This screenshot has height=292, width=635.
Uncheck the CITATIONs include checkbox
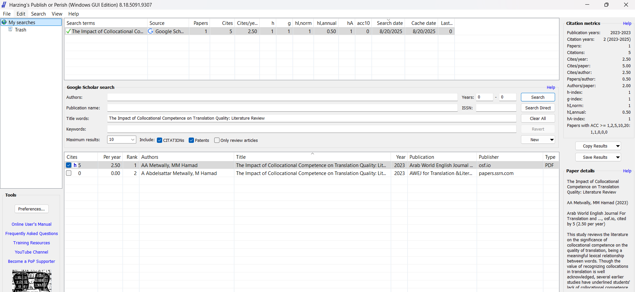(x=159, y=140)
